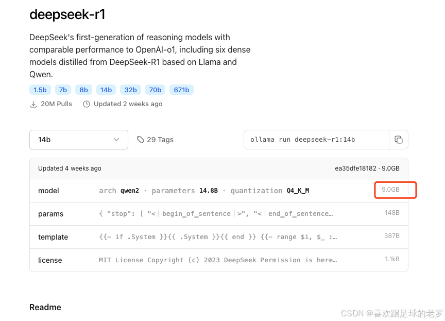Pick the 671b size tag
This screenshot has width=445, height=321.
pyautogui.click(x=182, y=90)
